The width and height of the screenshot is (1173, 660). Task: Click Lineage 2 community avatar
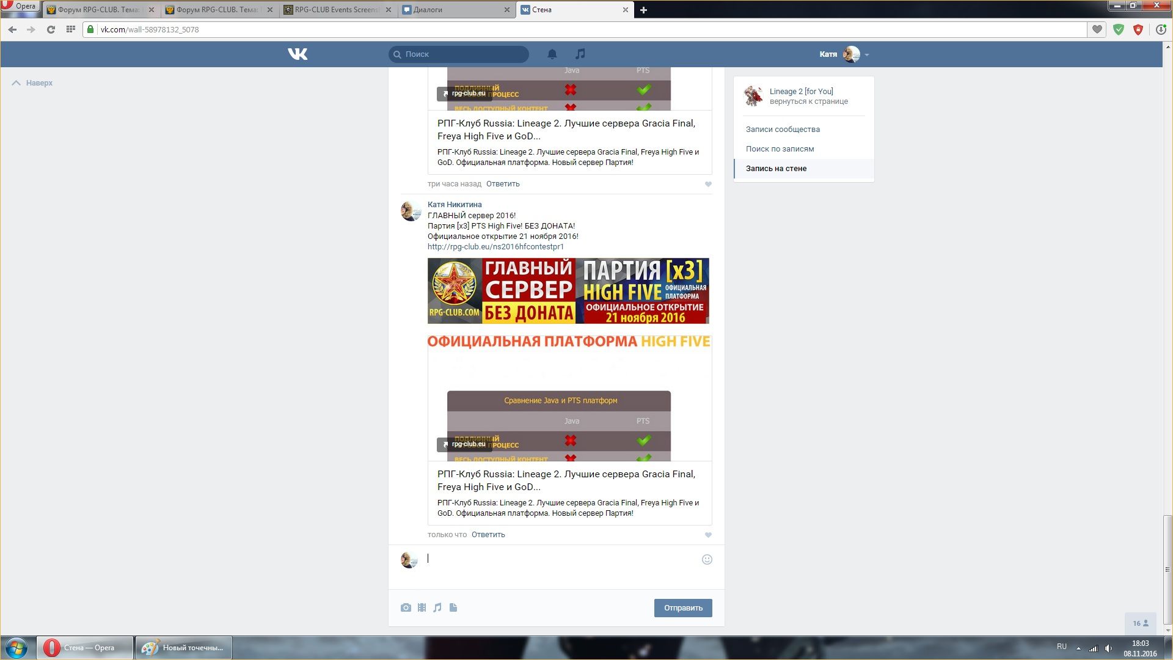[753, 96]
